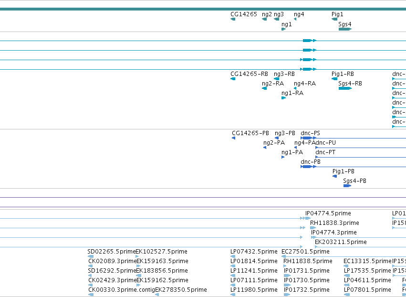This screenshot has width=406, height=297.
Task: Click the CG14265 gene feature label
Action: click(244, 14)
